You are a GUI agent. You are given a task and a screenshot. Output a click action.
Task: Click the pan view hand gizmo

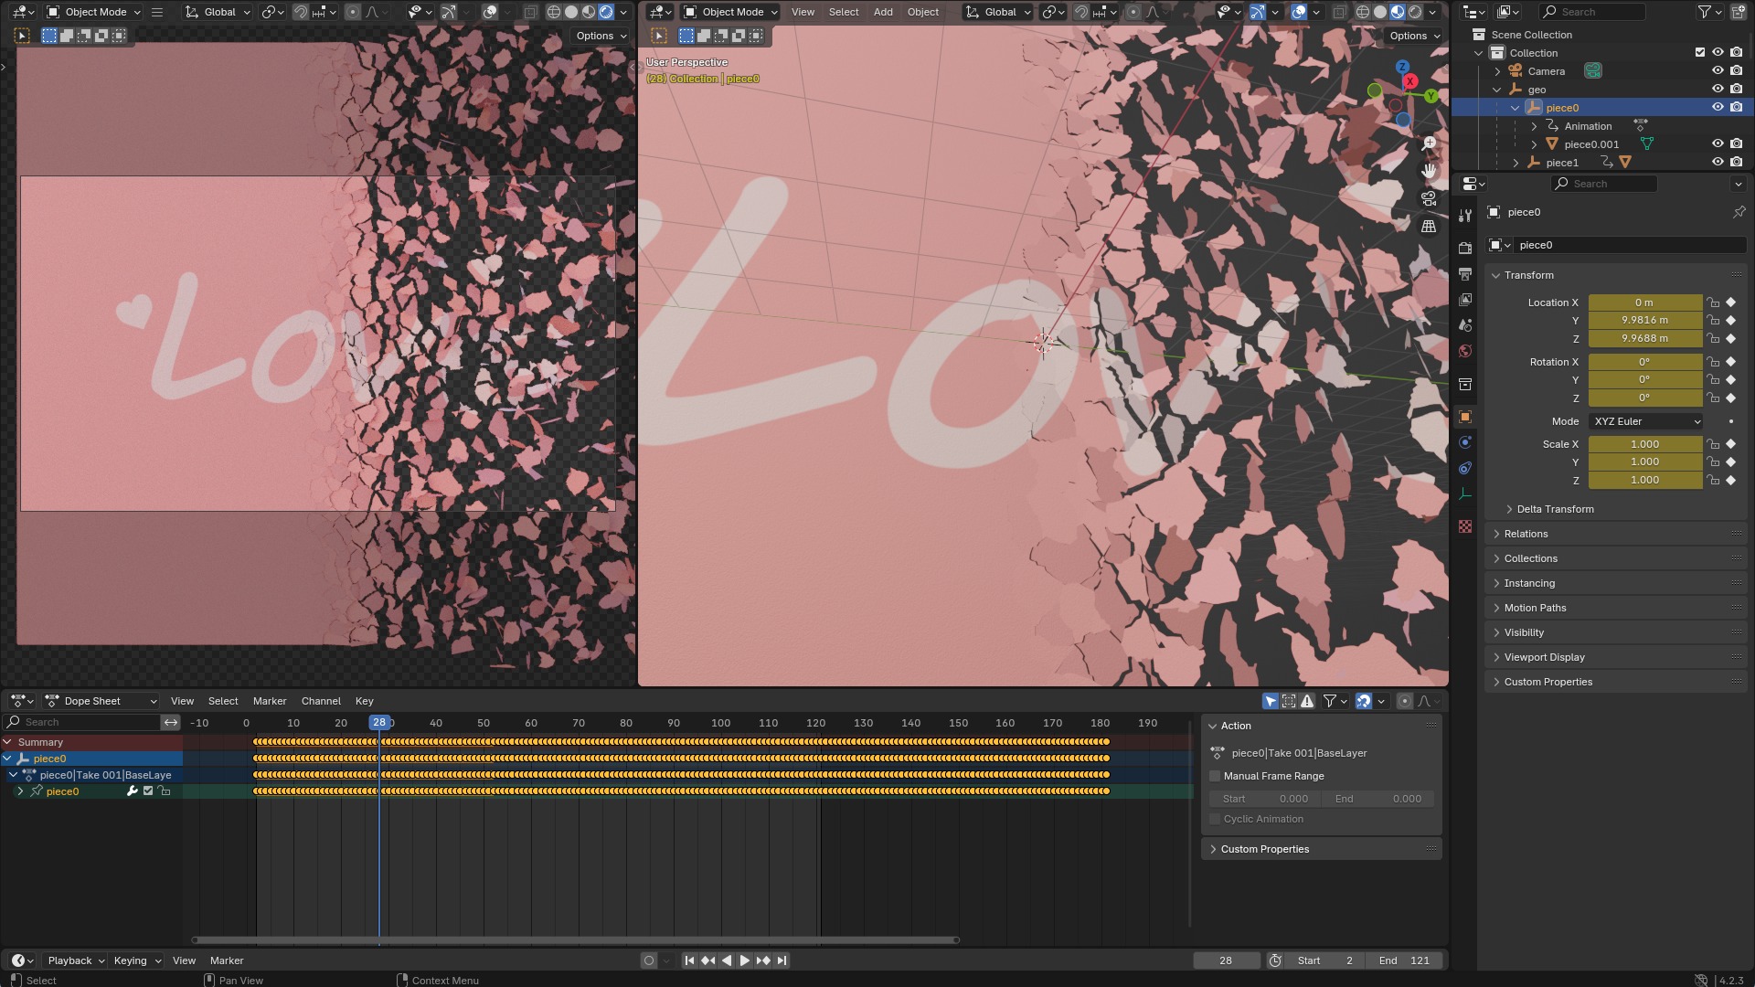click(1429, 171)
